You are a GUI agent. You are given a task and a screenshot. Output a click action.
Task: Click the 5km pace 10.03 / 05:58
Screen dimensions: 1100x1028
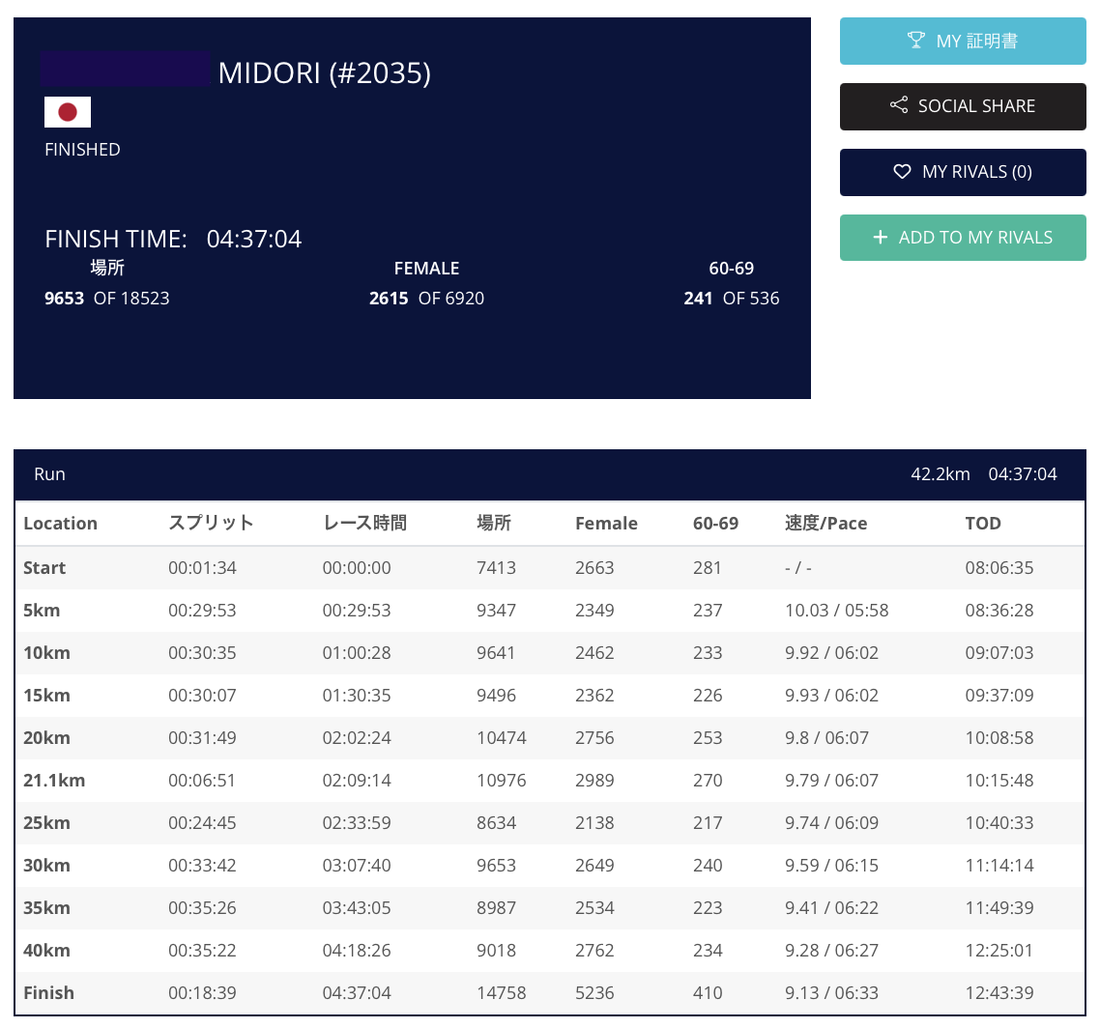coord(837,611)
